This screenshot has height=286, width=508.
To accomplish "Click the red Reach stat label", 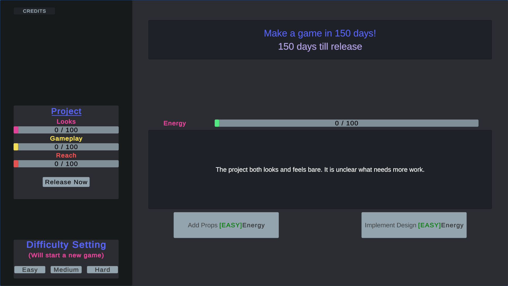I will pyautogui.click(x=66, y=155).
